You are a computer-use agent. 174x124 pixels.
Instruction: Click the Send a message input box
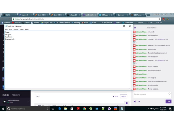click(x=152, y=95)
